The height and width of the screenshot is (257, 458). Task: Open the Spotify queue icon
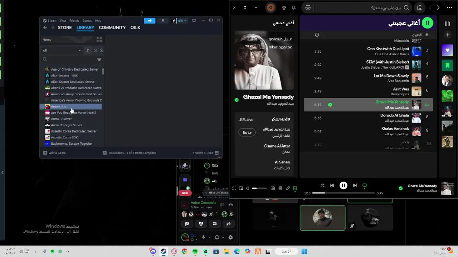(x=280, y=188)
